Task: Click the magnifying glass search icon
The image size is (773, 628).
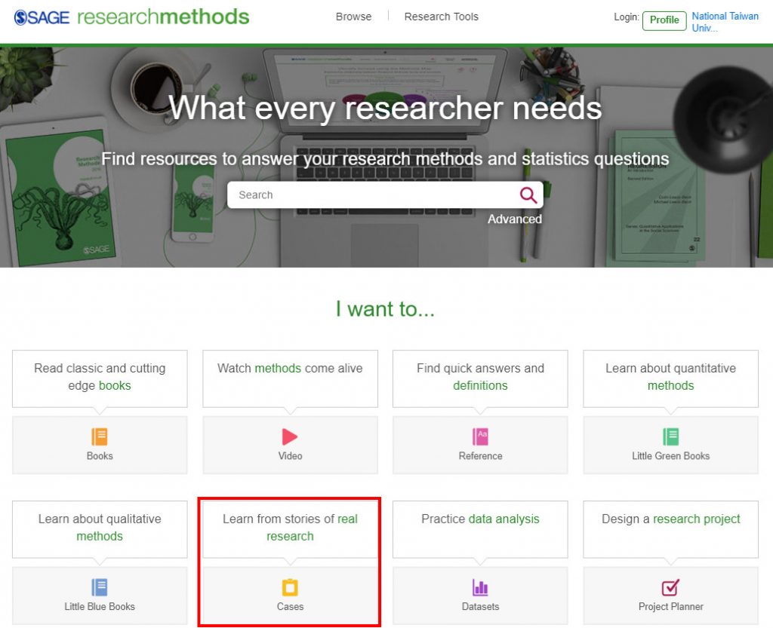Action: tap(528, 195)
